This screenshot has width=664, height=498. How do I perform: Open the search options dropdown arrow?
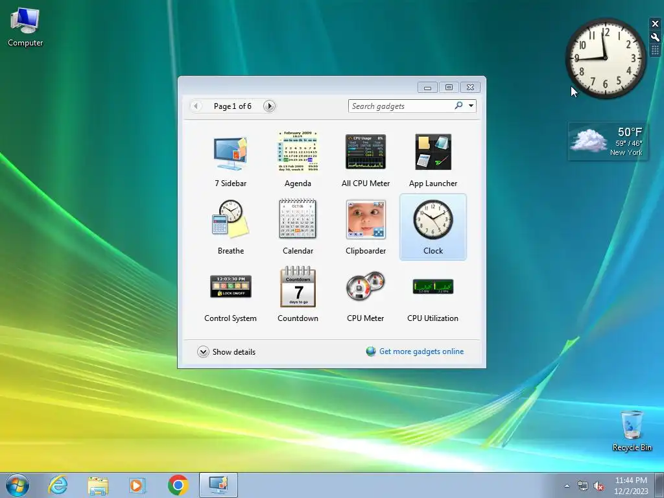(x=471, y=106)
